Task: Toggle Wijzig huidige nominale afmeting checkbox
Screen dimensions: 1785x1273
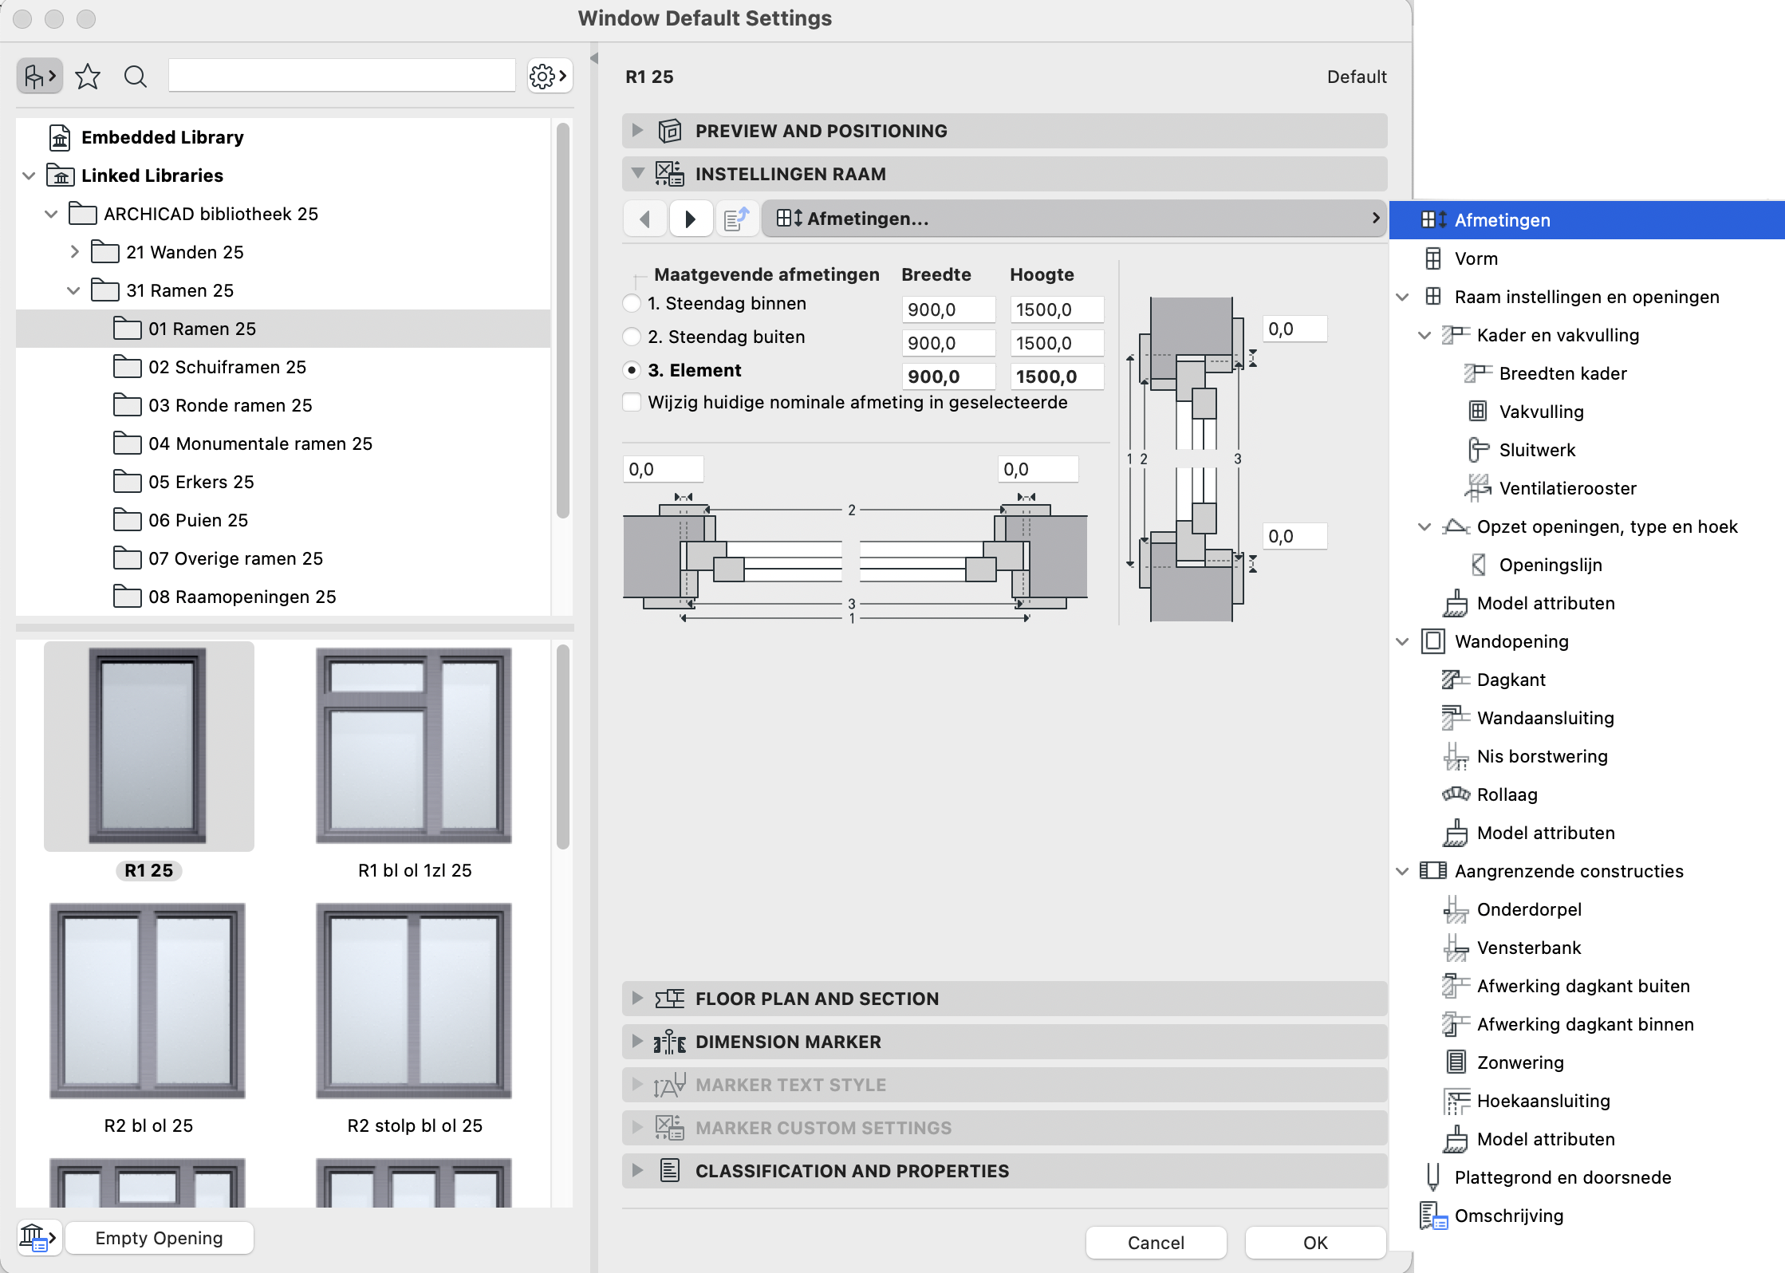Action: pyautogui.click(x=632, y=402)
